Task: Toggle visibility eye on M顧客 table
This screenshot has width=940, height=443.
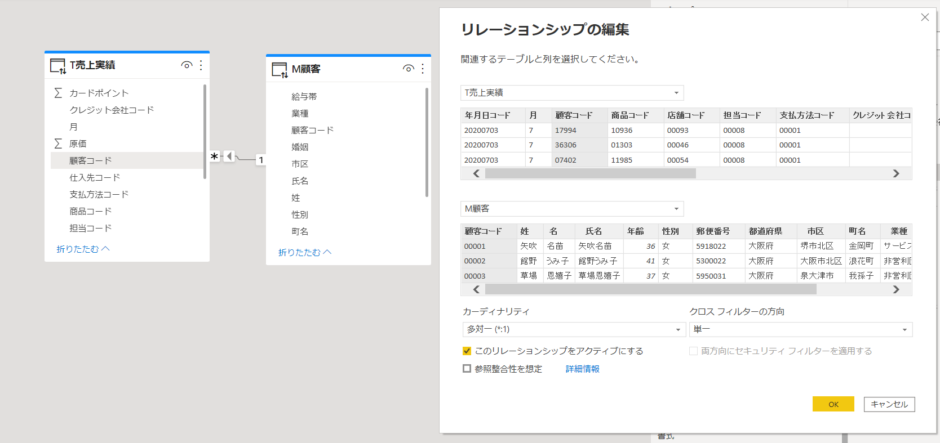Action: click(x=408, y=69)
